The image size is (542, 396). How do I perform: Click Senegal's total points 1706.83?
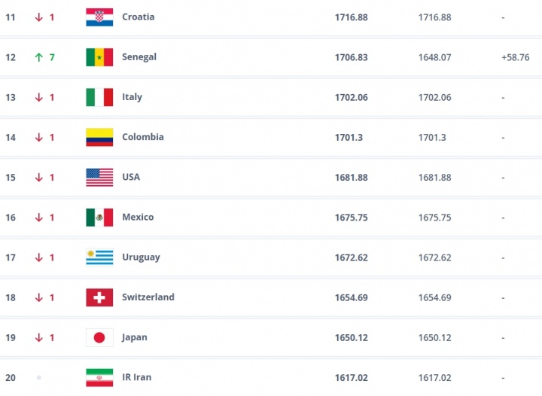click(351, 57)
